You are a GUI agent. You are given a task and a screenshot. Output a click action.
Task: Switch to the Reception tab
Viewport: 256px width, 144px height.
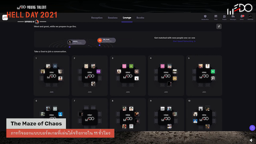point(97,18)
